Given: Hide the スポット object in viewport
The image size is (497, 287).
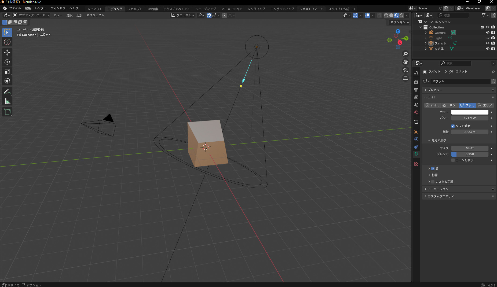Looking at the screenshot, I should click(488, 43).
